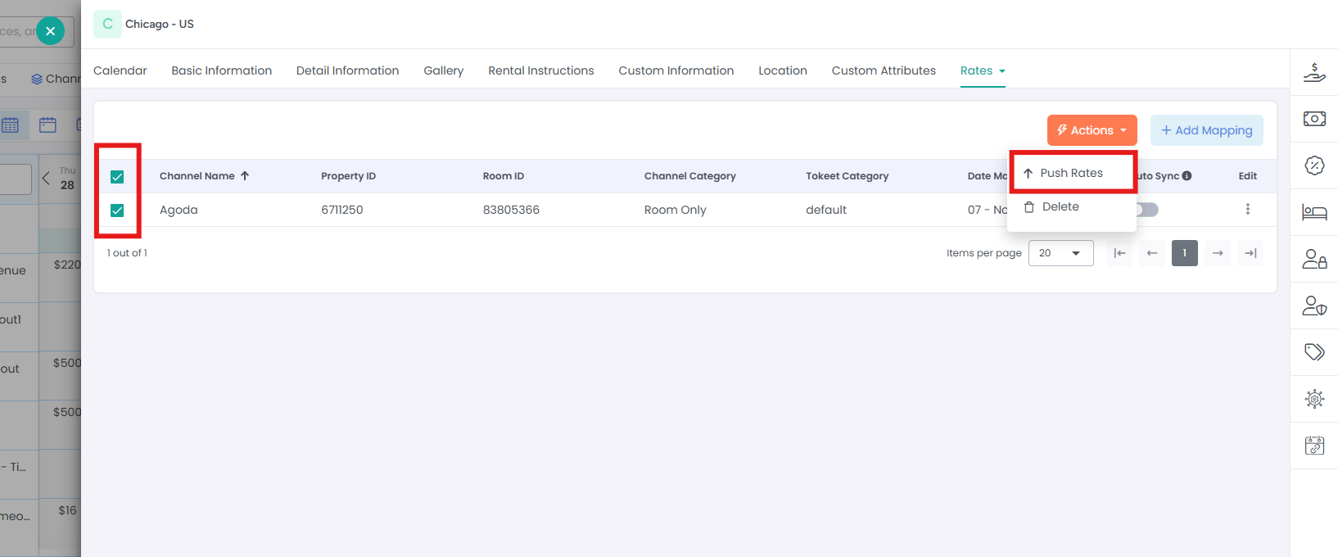The width and height of the screenshot is (1338, 557).
Task: Go to the next page arrow
Action: (1218, 253)
